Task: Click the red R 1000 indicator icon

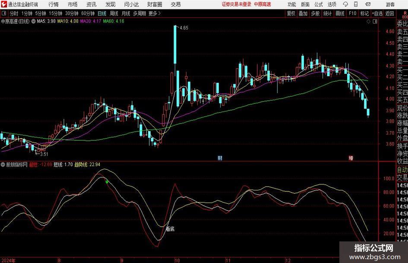Action: 405,15
